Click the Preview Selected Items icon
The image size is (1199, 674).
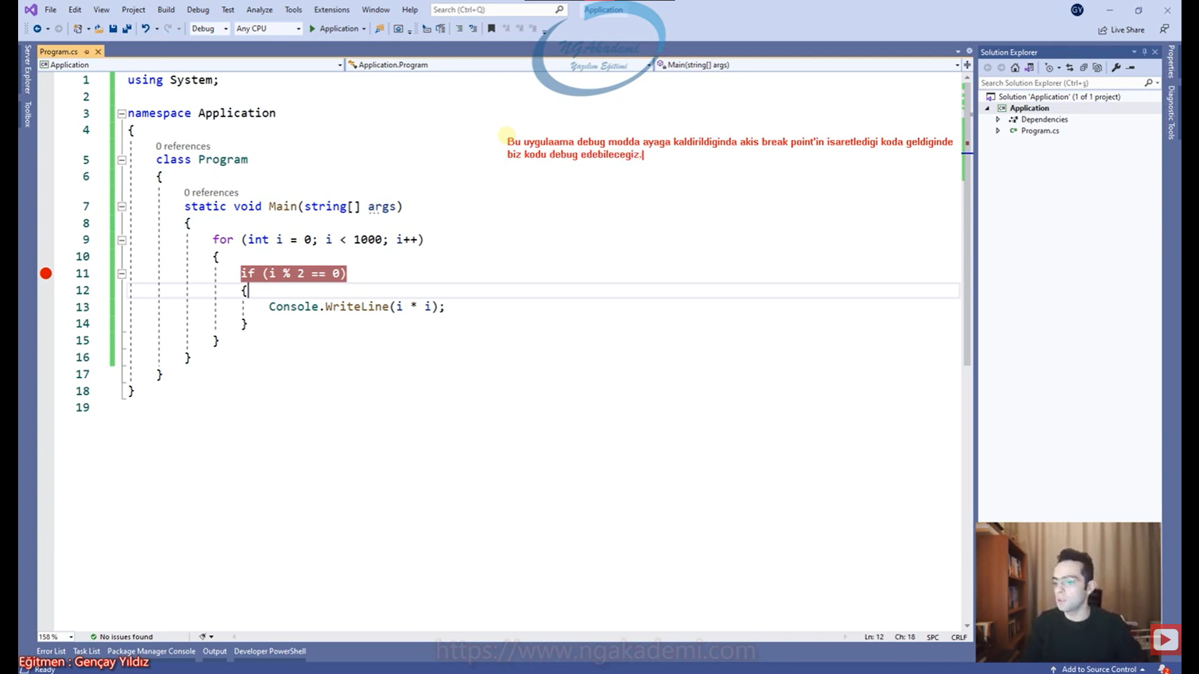point(1131,67)
